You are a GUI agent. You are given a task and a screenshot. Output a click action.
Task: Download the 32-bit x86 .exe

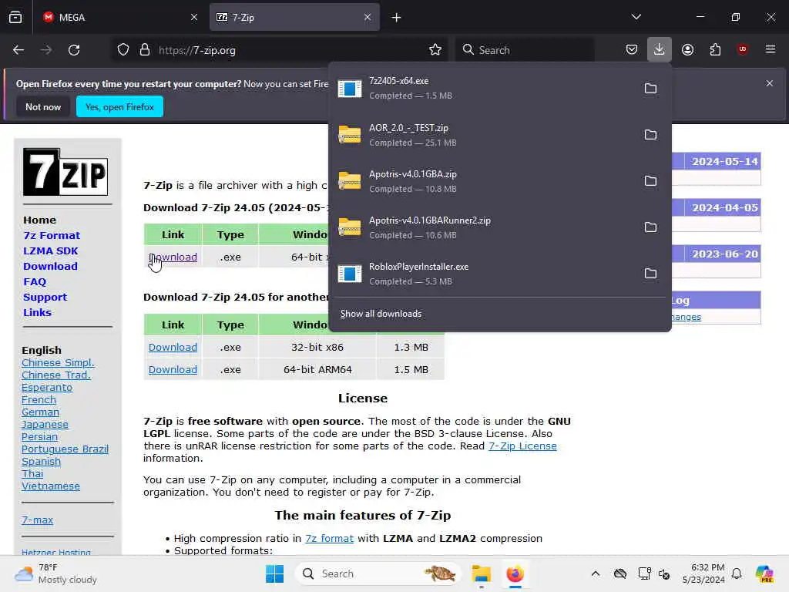point(173,348)
